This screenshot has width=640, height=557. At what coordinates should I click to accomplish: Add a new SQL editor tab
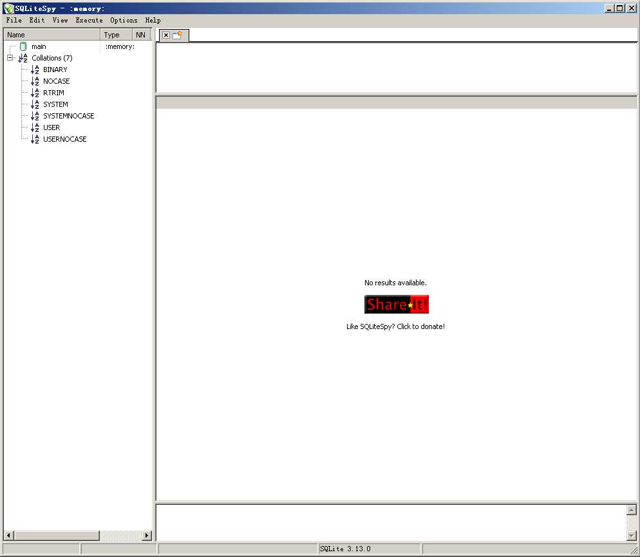pos(177,35)
